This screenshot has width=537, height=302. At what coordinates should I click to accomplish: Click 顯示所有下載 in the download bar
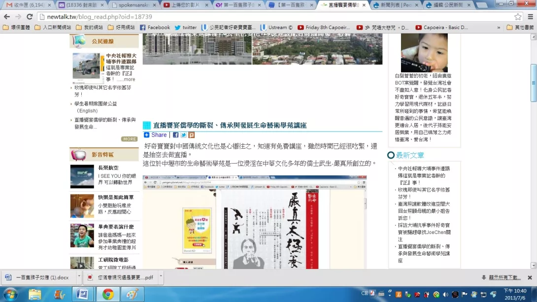504,277
